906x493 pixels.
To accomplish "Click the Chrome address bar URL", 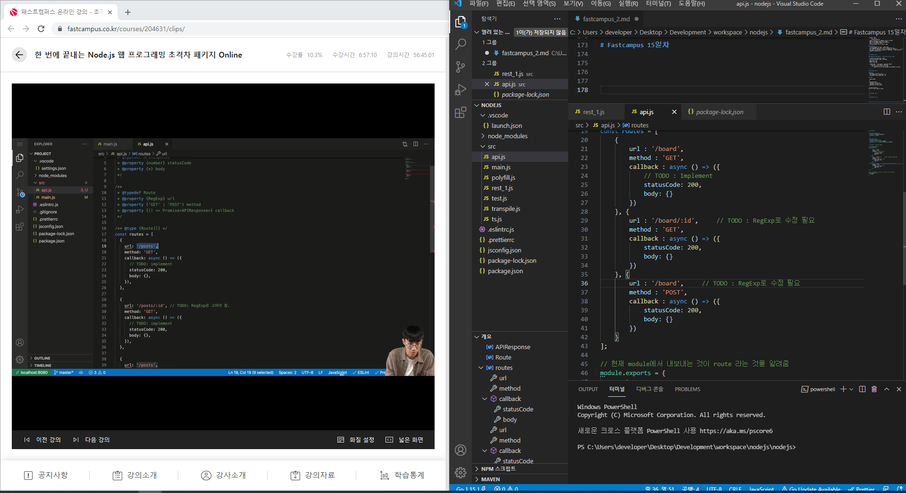I will [126, 29].
